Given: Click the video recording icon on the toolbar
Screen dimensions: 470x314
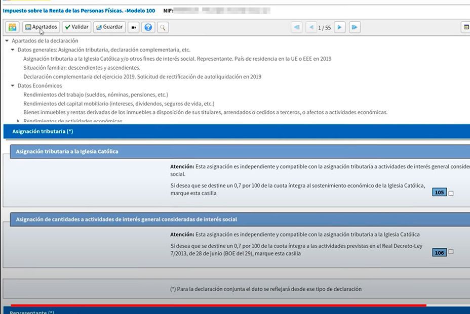Looking at the screenshot, I should [133, 27].
